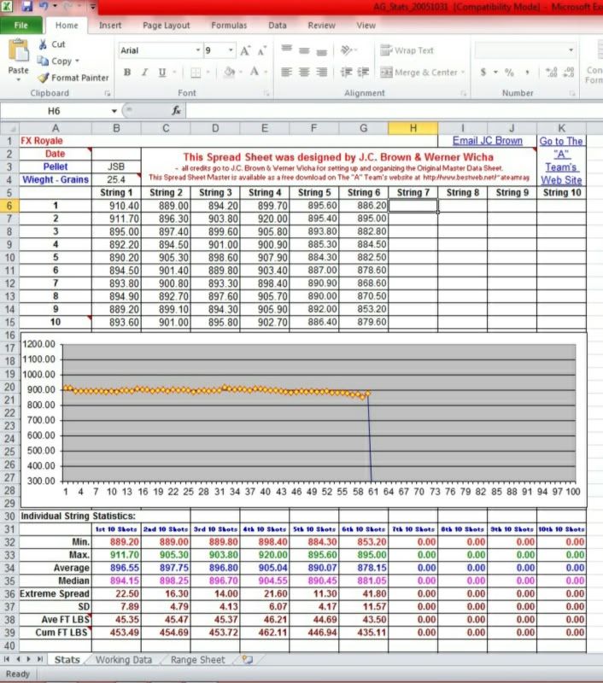
Task: Click the Borders icon
Action: coord(196,73)
